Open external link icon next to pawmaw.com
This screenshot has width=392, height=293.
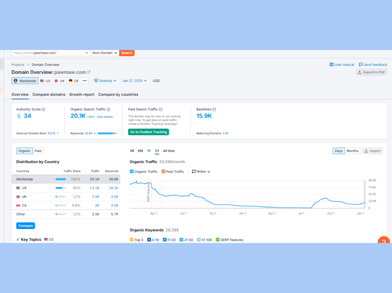89,72
